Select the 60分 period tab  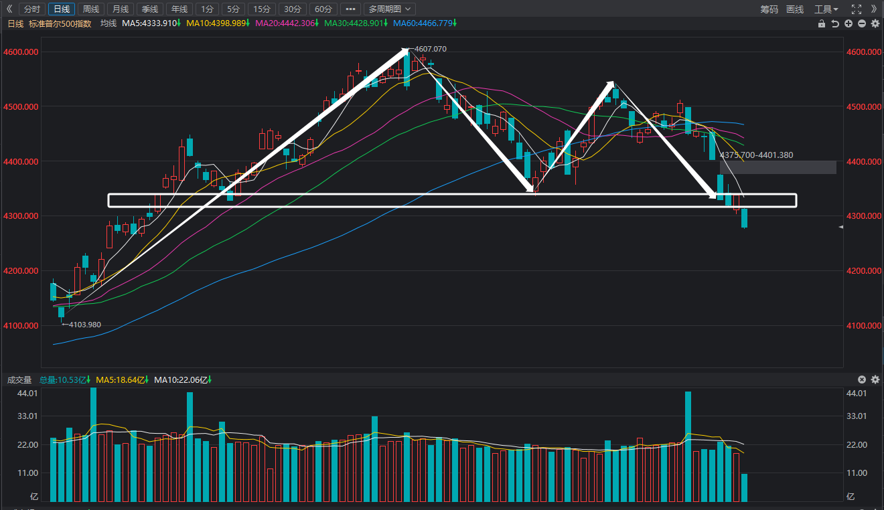323,9
